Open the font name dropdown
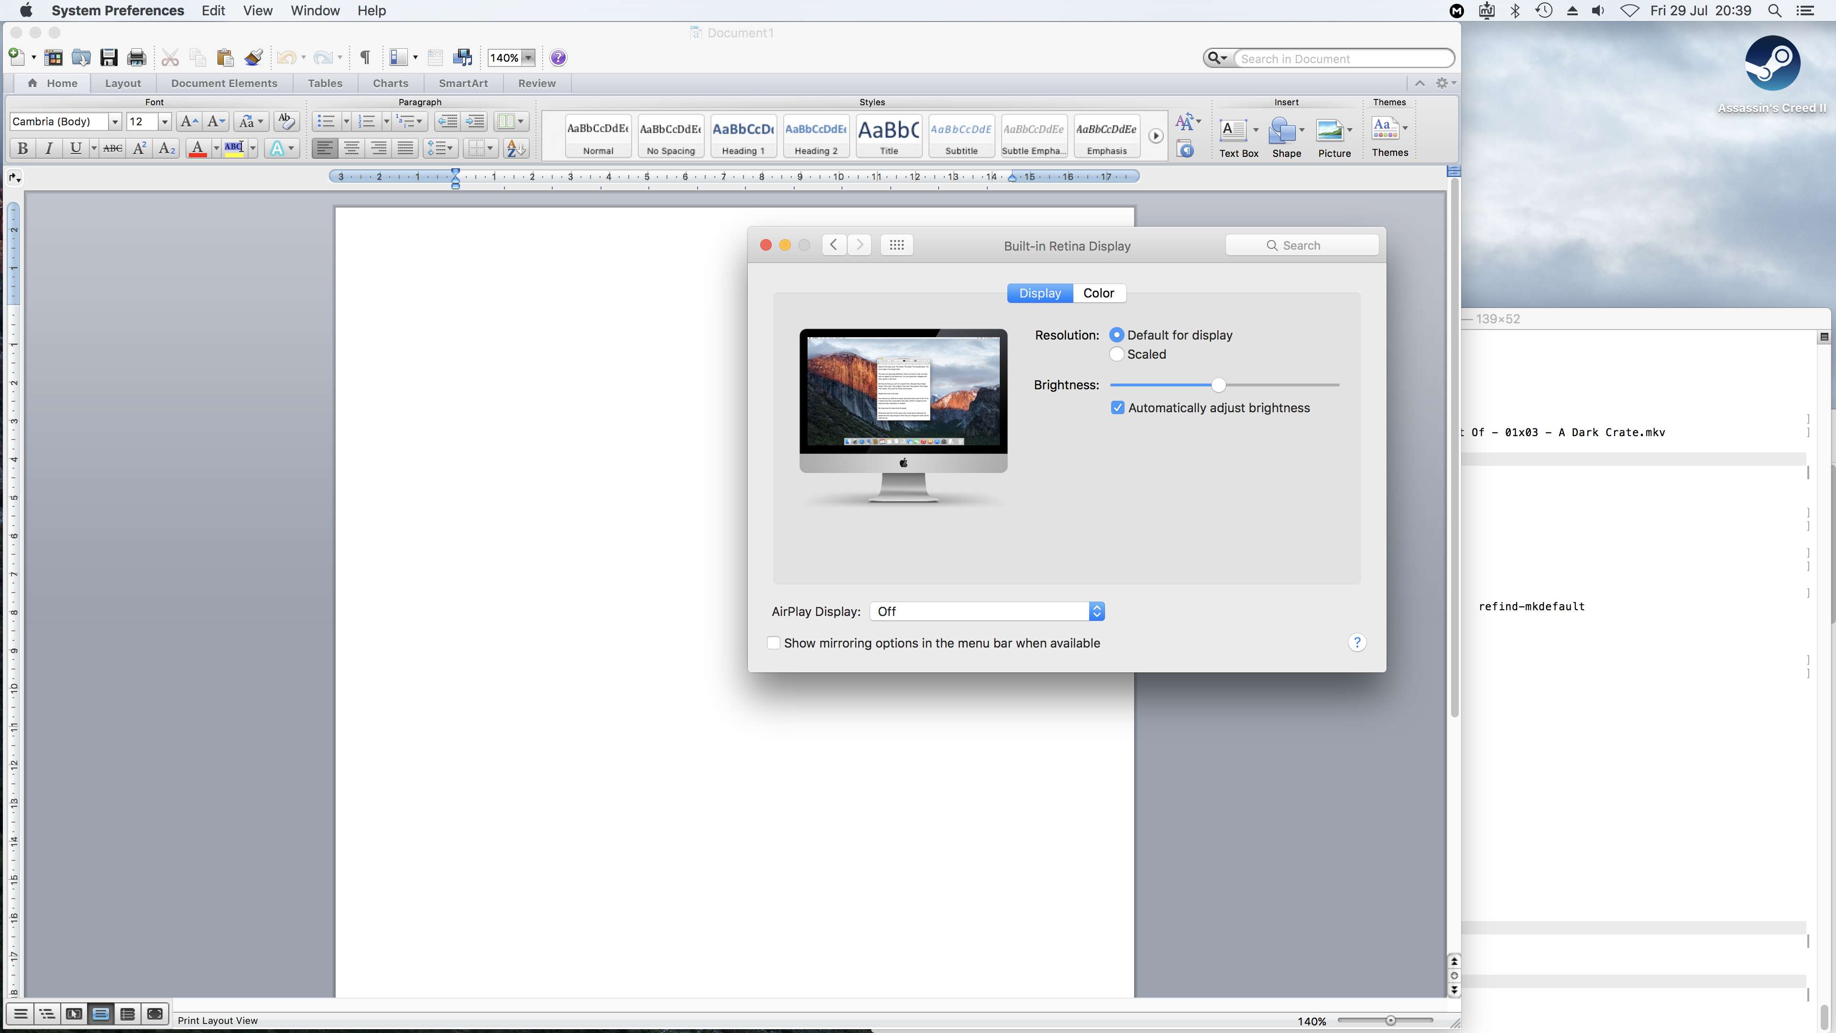 click(x=115, y=122)
